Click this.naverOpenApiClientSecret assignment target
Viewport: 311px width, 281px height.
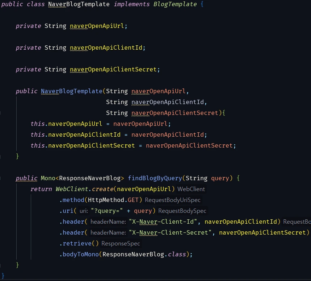(83, 145)
